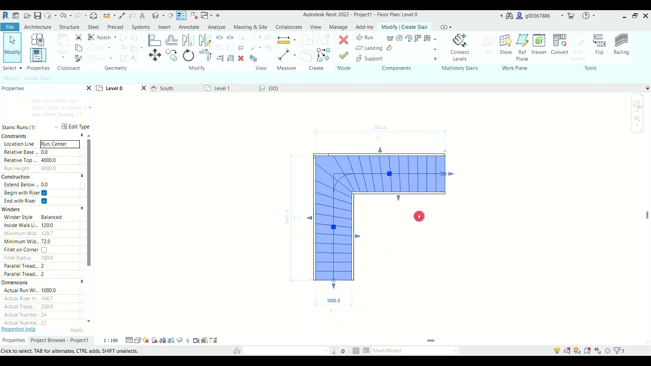
Task: Click the Edit Type button
Action: click(x=75, y=127)
